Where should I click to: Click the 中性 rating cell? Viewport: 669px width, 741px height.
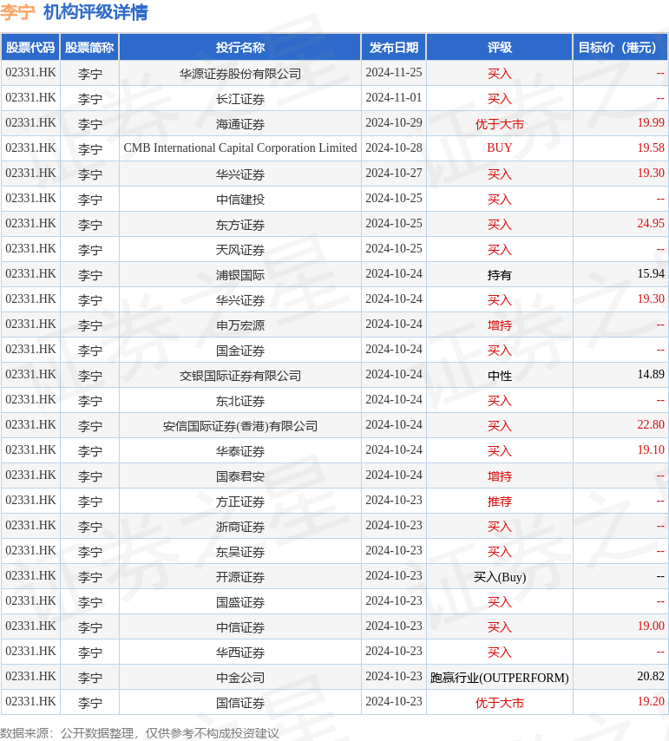(x=500, y=376)
